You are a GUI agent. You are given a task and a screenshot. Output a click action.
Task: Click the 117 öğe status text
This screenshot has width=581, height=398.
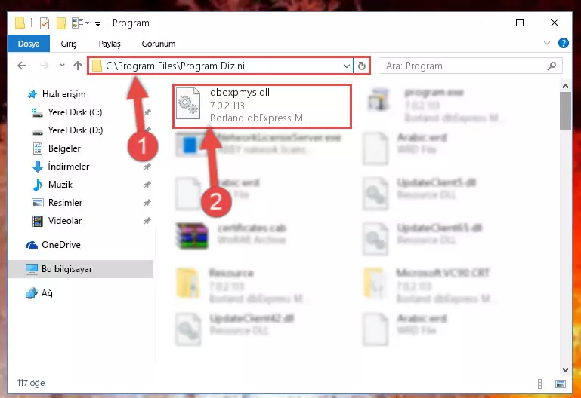31,383
